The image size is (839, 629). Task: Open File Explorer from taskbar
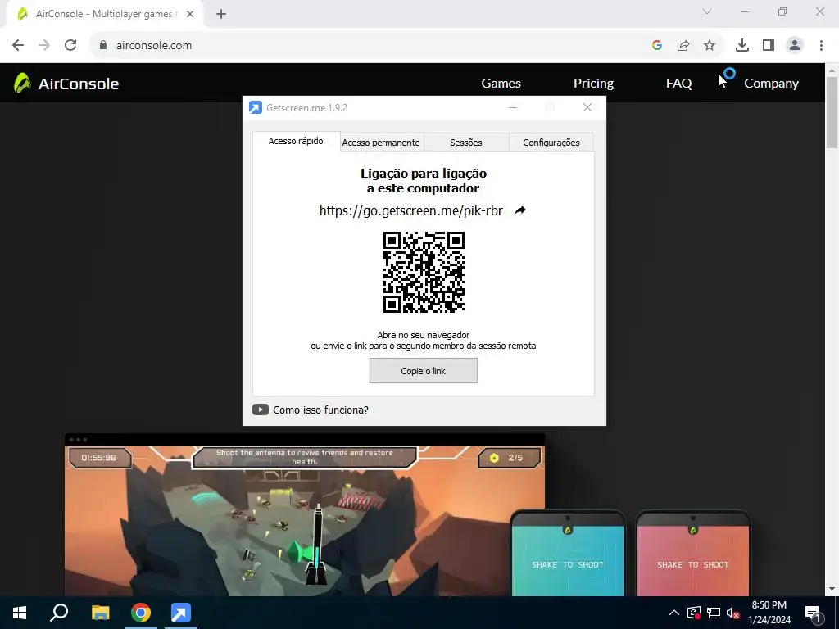(x=100, y=613)
